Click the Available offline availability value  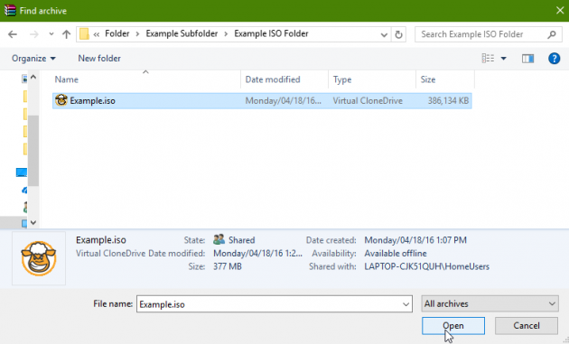point(396,254)
